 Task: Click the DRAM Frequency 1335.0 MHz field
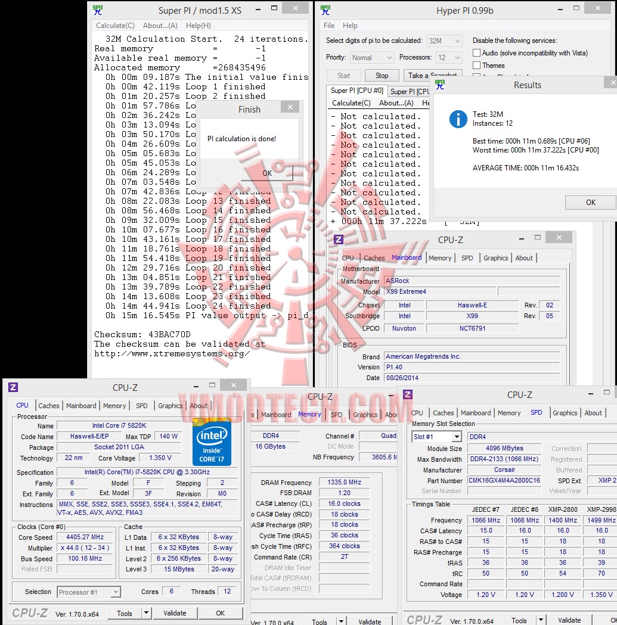(x=344, y=482)
